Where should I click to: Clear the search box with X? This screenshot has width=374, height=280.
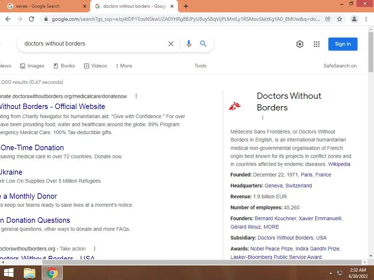171,44
